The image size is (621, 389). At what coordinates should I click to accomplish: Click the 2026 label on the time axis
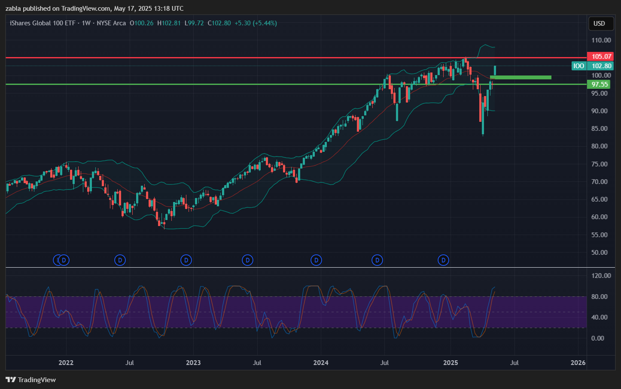(578, 363)
